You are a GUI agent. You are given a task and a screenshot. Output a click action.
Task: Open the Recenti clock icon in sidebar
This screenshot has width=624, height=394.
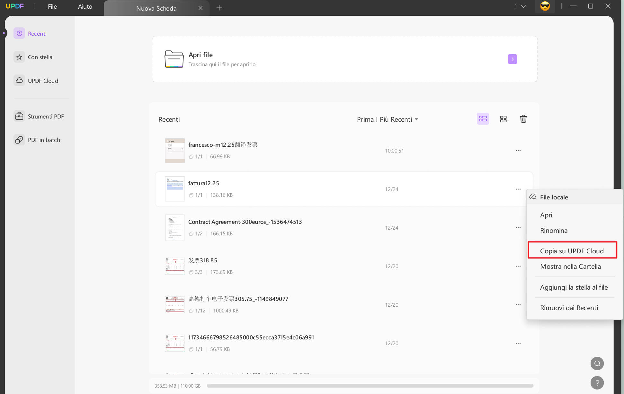click(x=19, y=33)
